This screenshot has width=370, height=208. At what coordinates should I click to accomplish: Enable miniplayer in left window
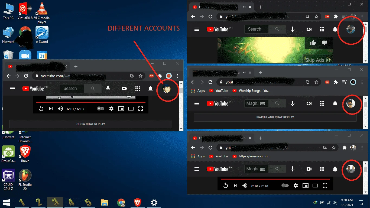click(121, 109)
